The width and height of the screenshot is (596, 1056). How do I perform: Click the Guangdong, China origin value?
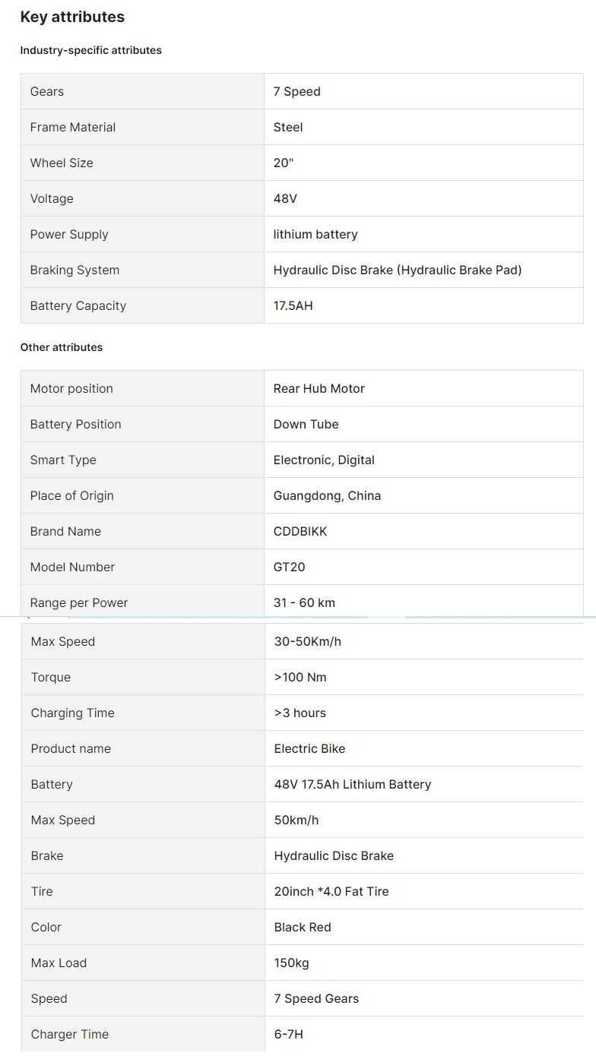tap(328, 495)
